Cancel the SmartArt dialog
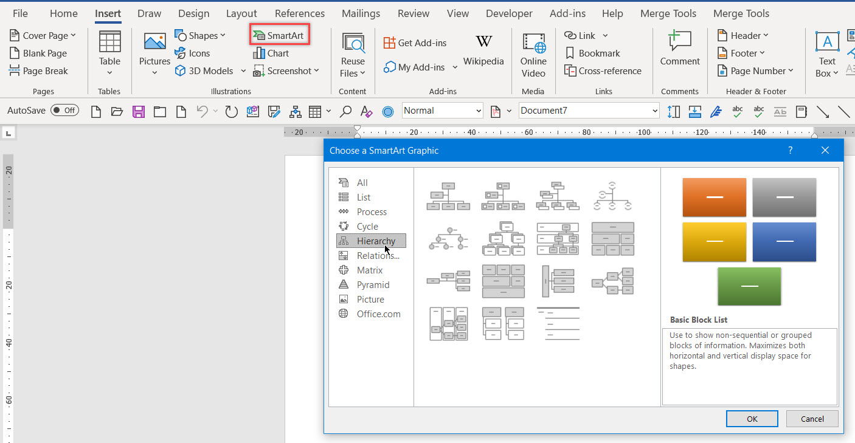 [812, 419]
